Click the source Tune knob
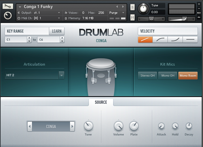 pyautogui.click(x=89, y=126)
